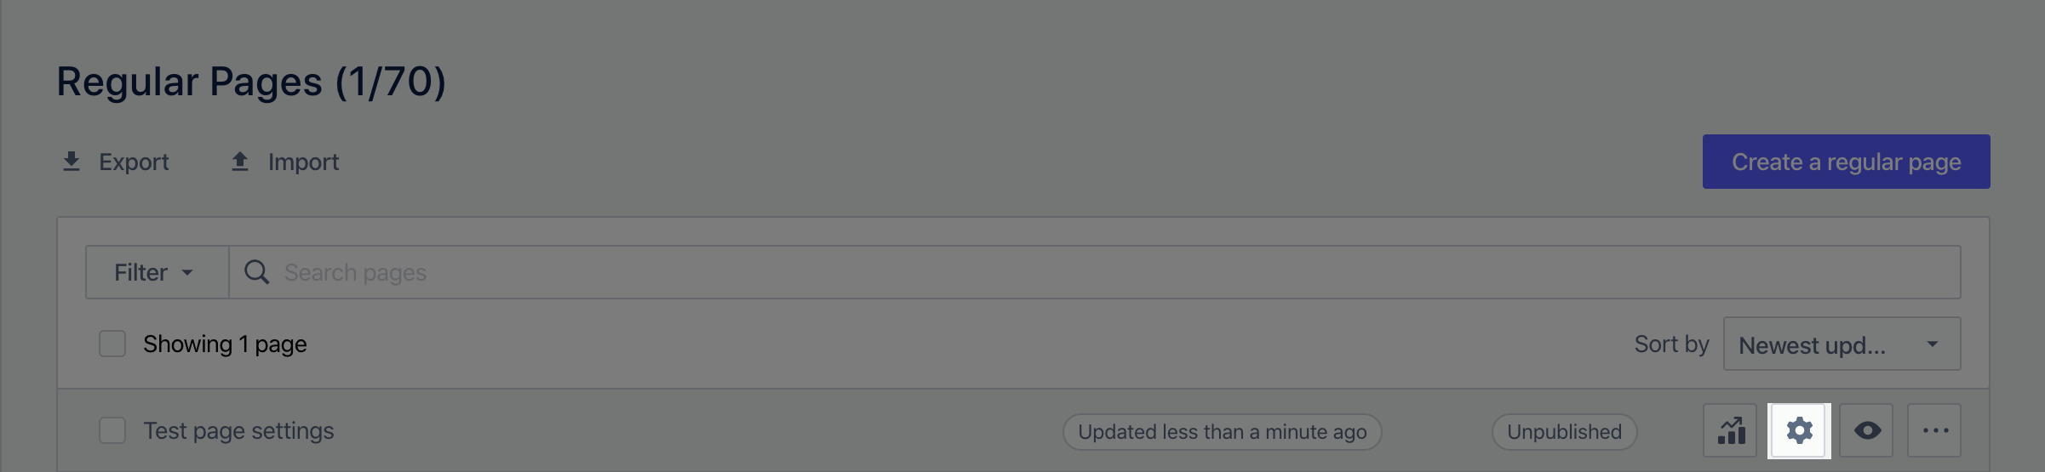Open page analytics with the chart icon

[x=1731, y=430]
